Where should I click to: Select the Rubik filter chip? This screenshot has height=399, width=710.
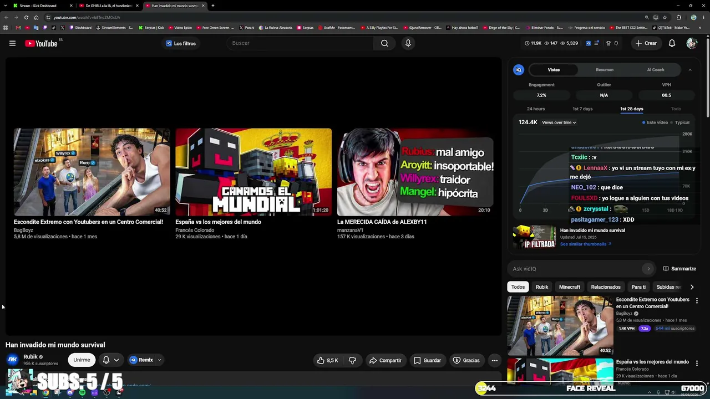point(542,287)
